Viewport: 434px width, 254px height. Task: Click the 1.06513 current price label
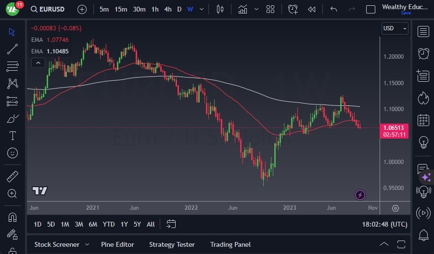[394, 127]
